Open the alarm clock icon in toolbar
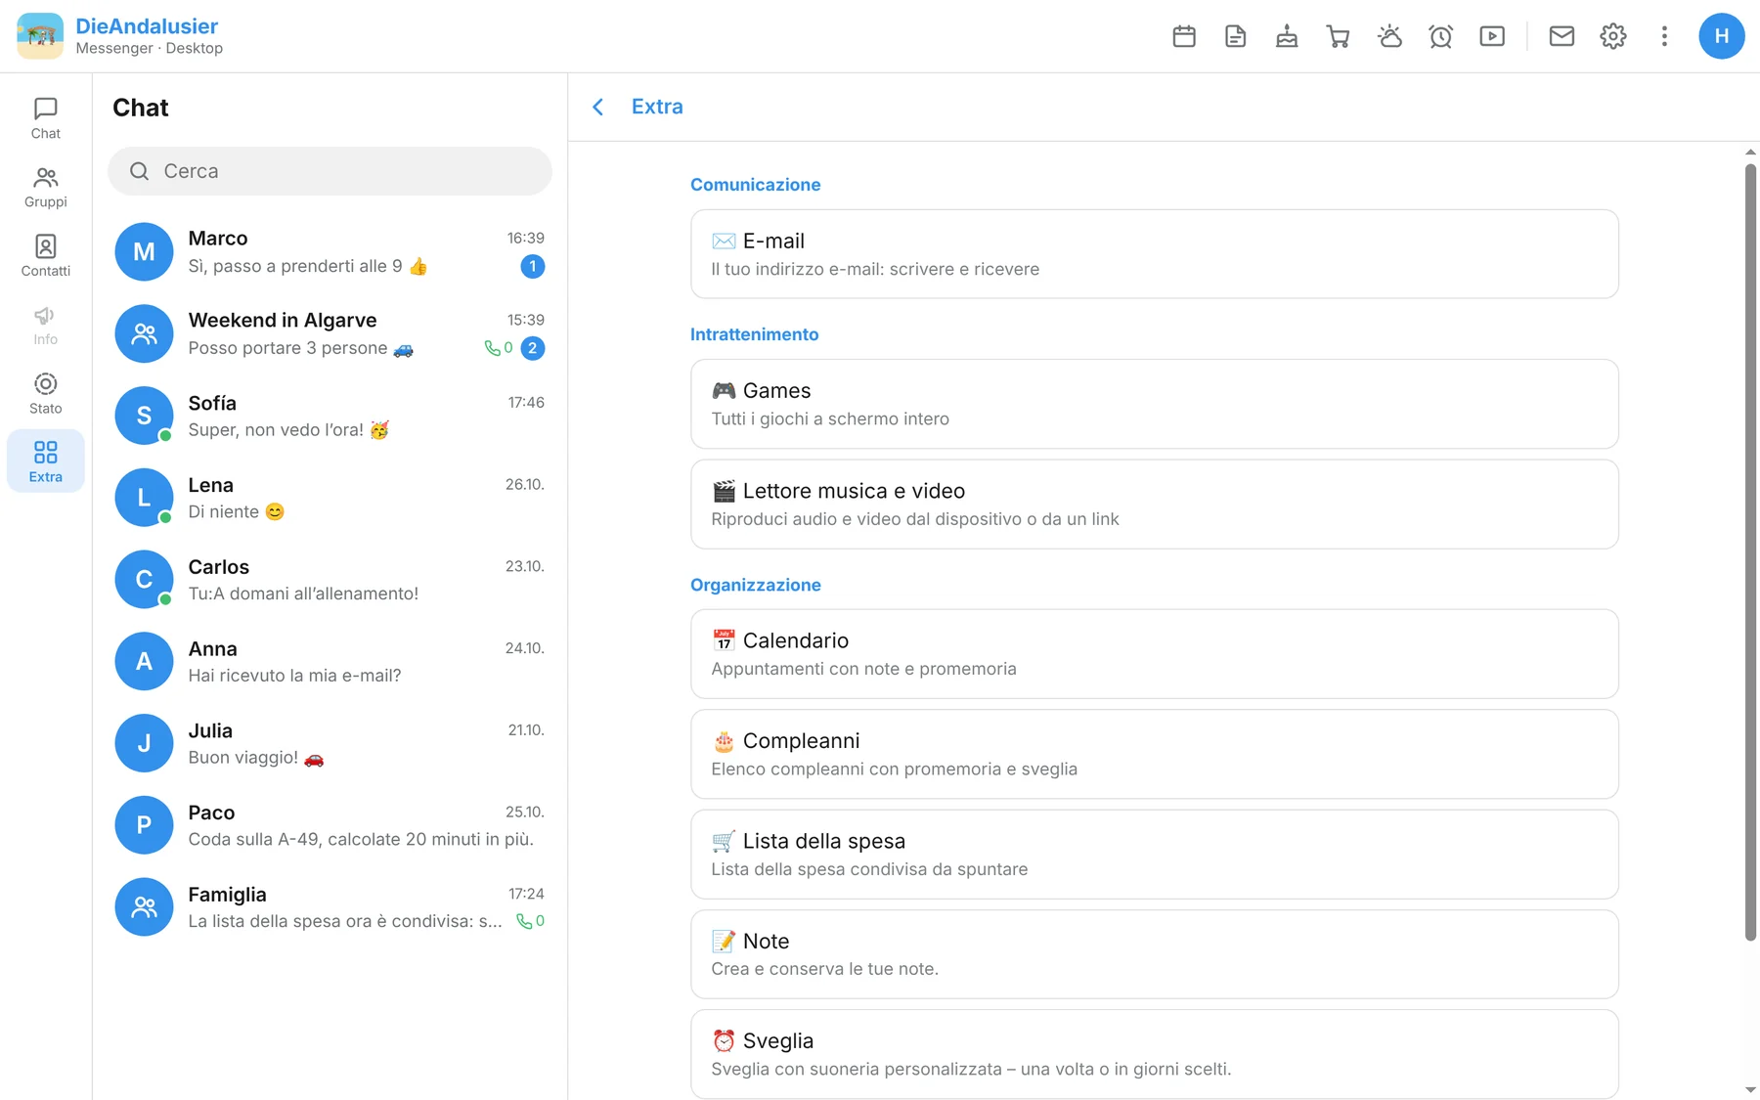1760x1100 pixels. (1440, 36)
